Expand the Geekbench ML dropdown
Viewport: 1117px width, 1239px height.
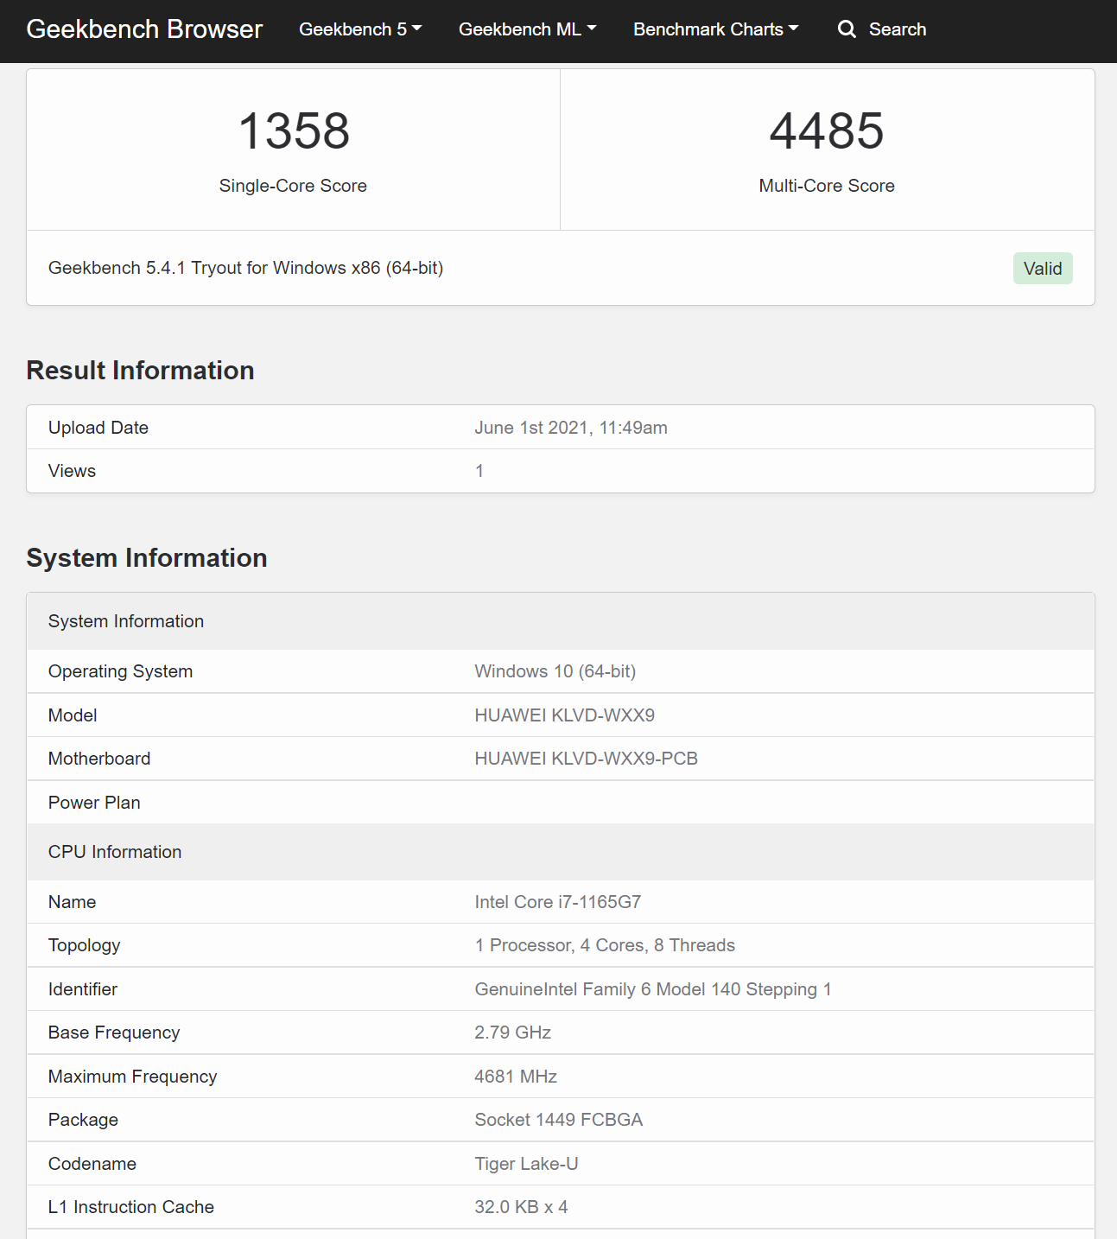tap(527, 29)
